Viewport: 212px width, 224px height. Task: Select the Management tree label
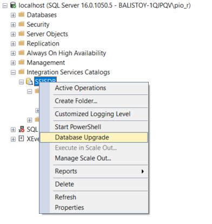click(x=46, y=63)
